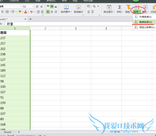Select the cell containing 91
Image resolution: width=156 pixels, height=136 pixels.
(x=15, y=98)
